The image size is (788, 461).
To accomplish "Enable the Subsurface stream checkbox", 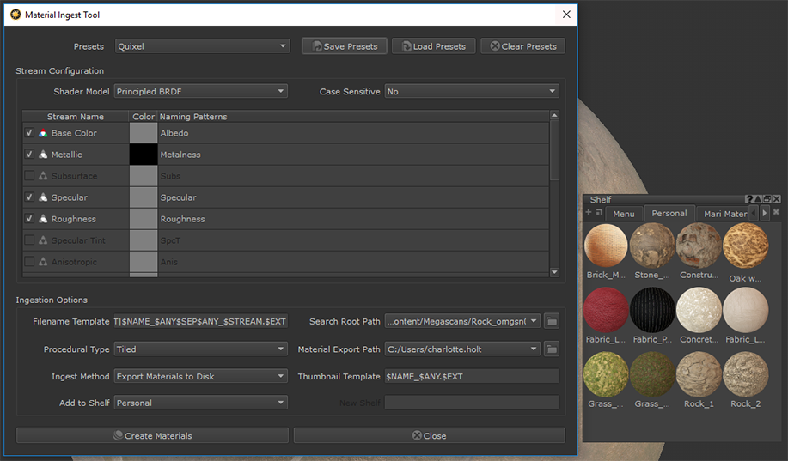I will (29, 176).
